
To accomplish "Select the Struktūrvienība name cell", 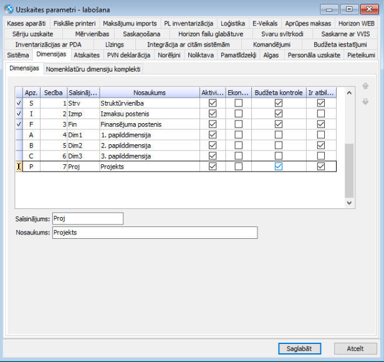I will pyautogui.click(x=150, y=103).
